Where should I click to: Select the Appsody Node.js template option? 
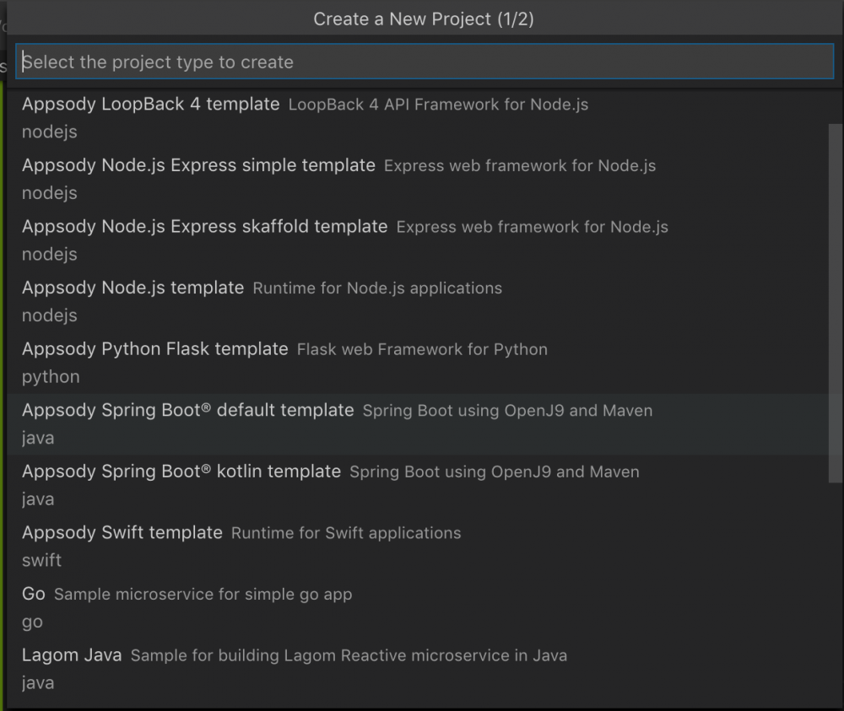(x=133, y=287)
